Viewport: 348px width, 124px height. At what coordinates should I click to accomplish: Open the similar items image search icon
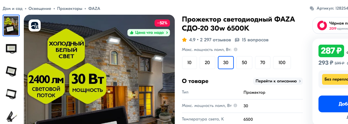[x=35, y=25]
